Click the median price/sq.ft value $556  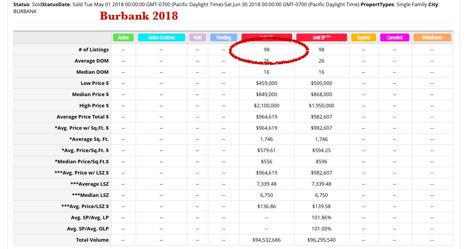pos(267,161)
